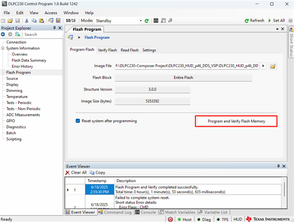Open the View menu

pos(34,12)
